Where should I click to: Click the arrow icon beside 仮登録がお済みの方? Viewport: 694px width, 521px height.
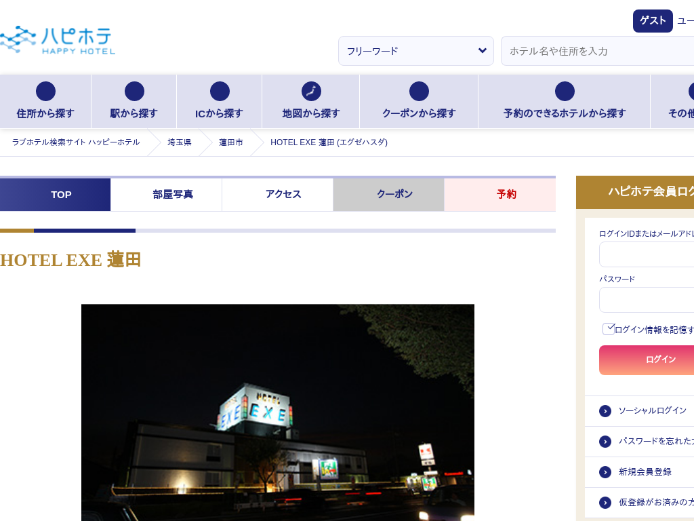605,503
